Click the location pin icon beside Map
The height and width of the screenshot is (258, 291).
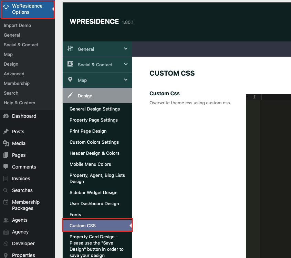pyautogui.click(x=70, y=79)
